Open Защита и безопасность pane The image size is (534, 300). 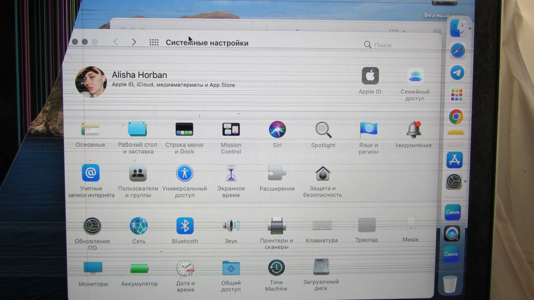tap(323, 173)
